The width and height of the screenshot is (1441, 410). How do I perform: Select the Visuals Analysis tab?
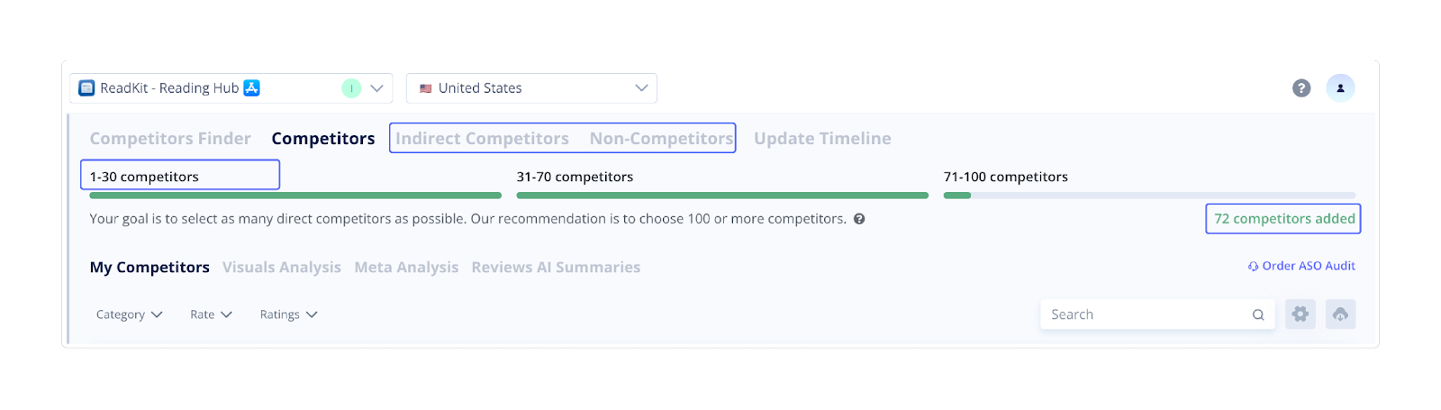[282, 268]
